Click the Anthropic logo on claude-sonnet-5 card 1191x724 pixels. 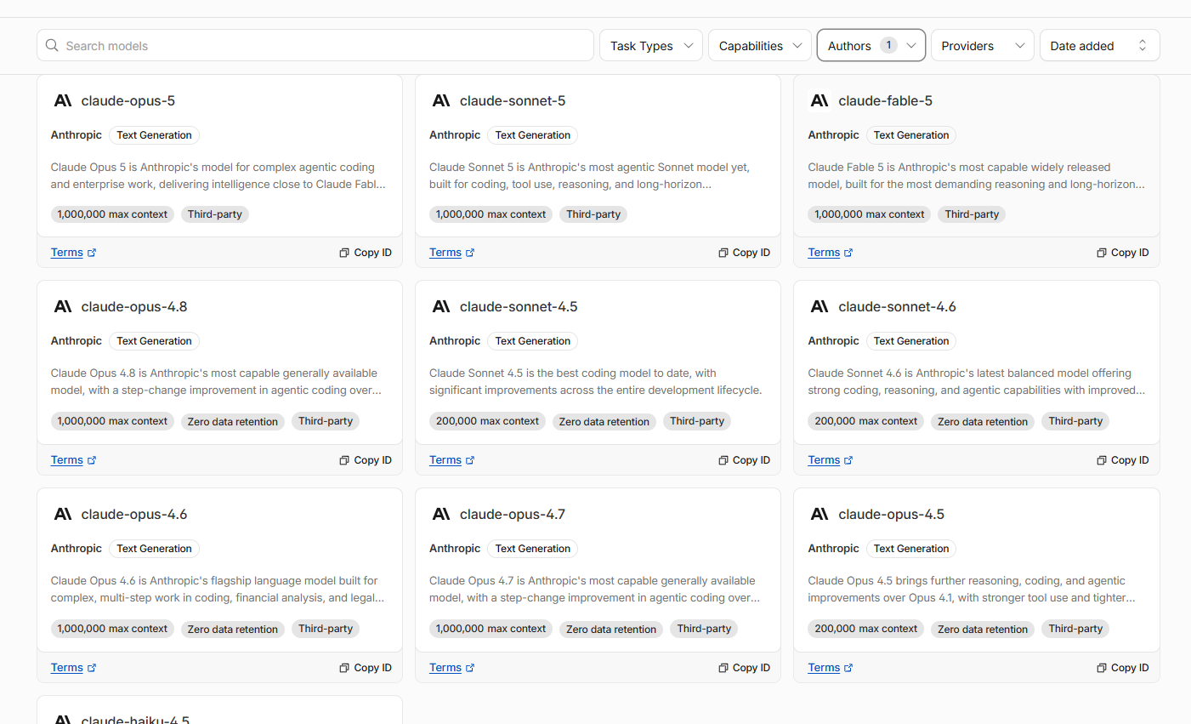click(441, 100)
